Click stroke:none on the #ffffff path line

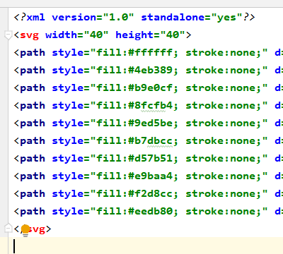(x=224, y=53)
